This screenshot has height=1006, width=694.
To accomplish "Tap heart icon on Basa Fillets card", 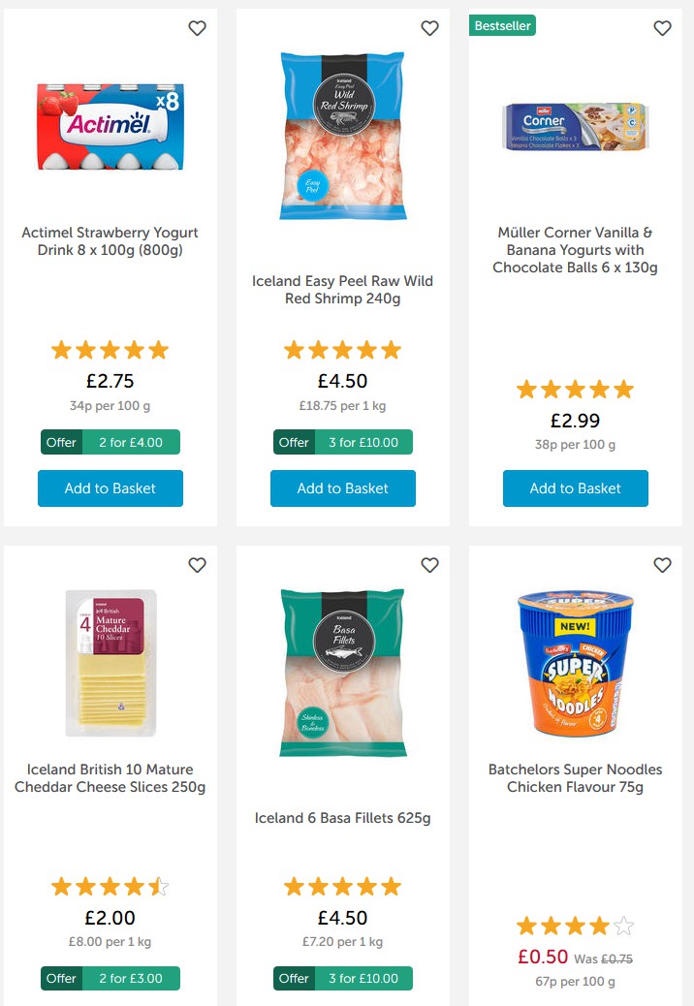I will [x=429, y=565].
